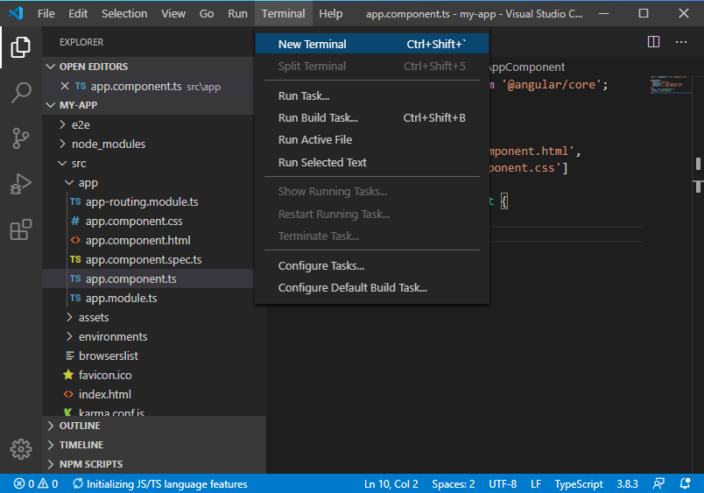704x493 pixels.
Task: Open the Explorer view in activity bar
Action: click(21, 47)
